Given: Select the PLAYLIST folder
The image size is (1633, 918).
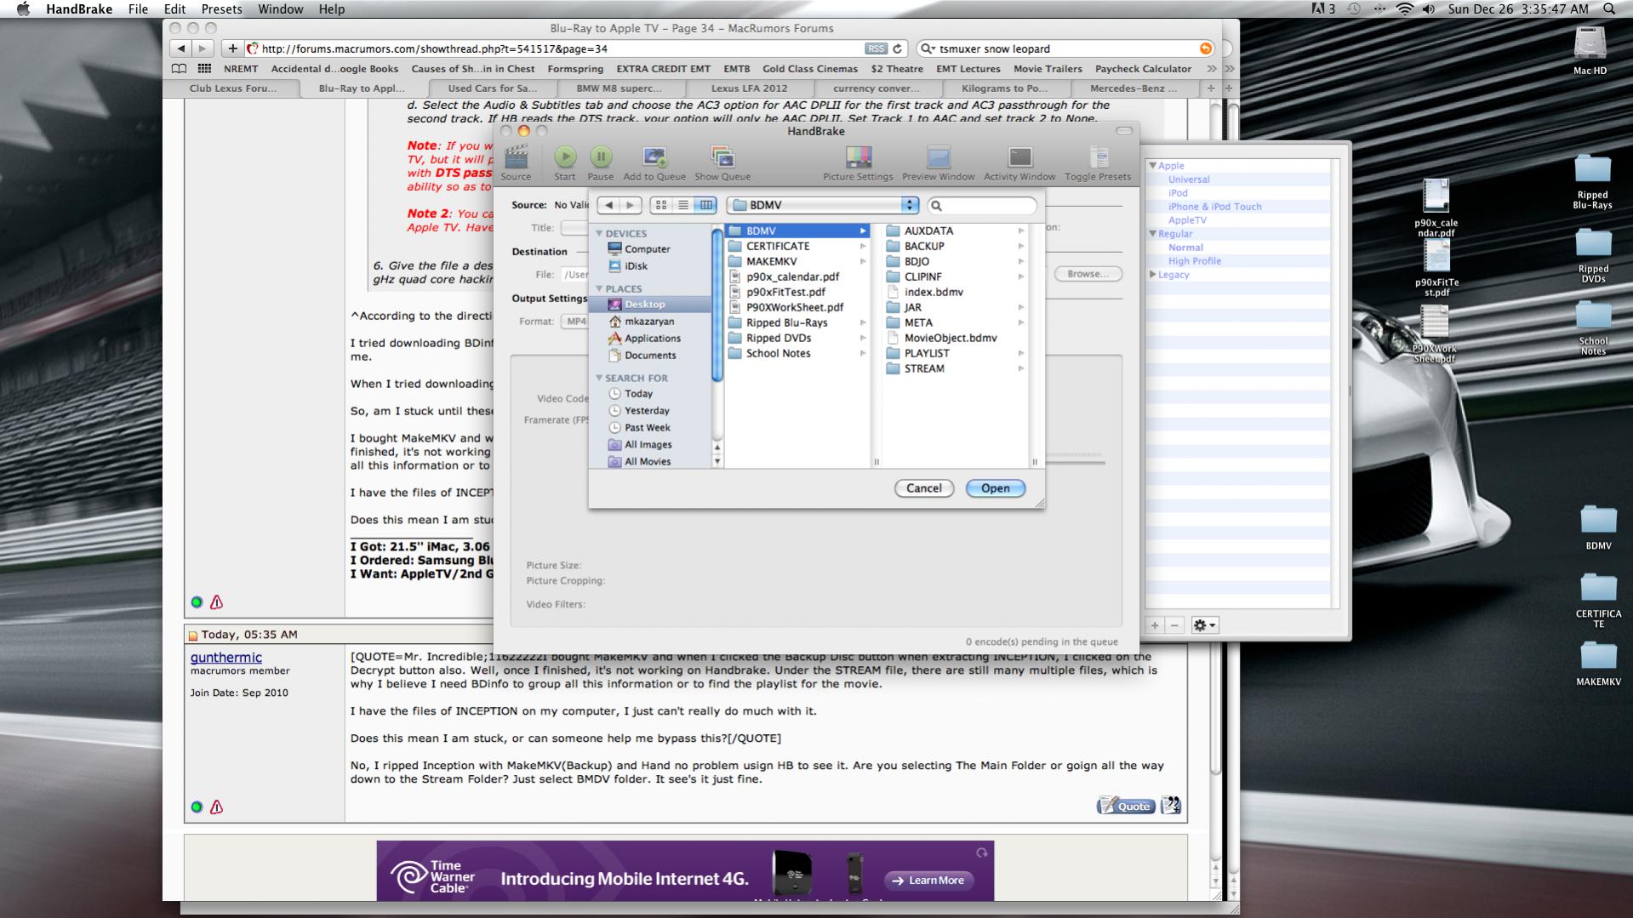Looking at the screenshot, I should pos(956,353).
